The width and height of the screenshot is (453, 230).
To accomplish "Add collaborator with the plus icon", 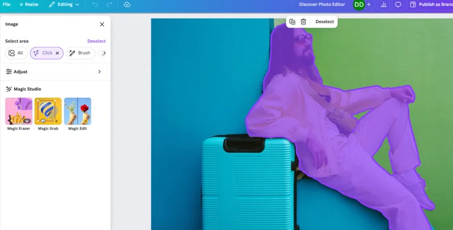I will pos(368,5).
